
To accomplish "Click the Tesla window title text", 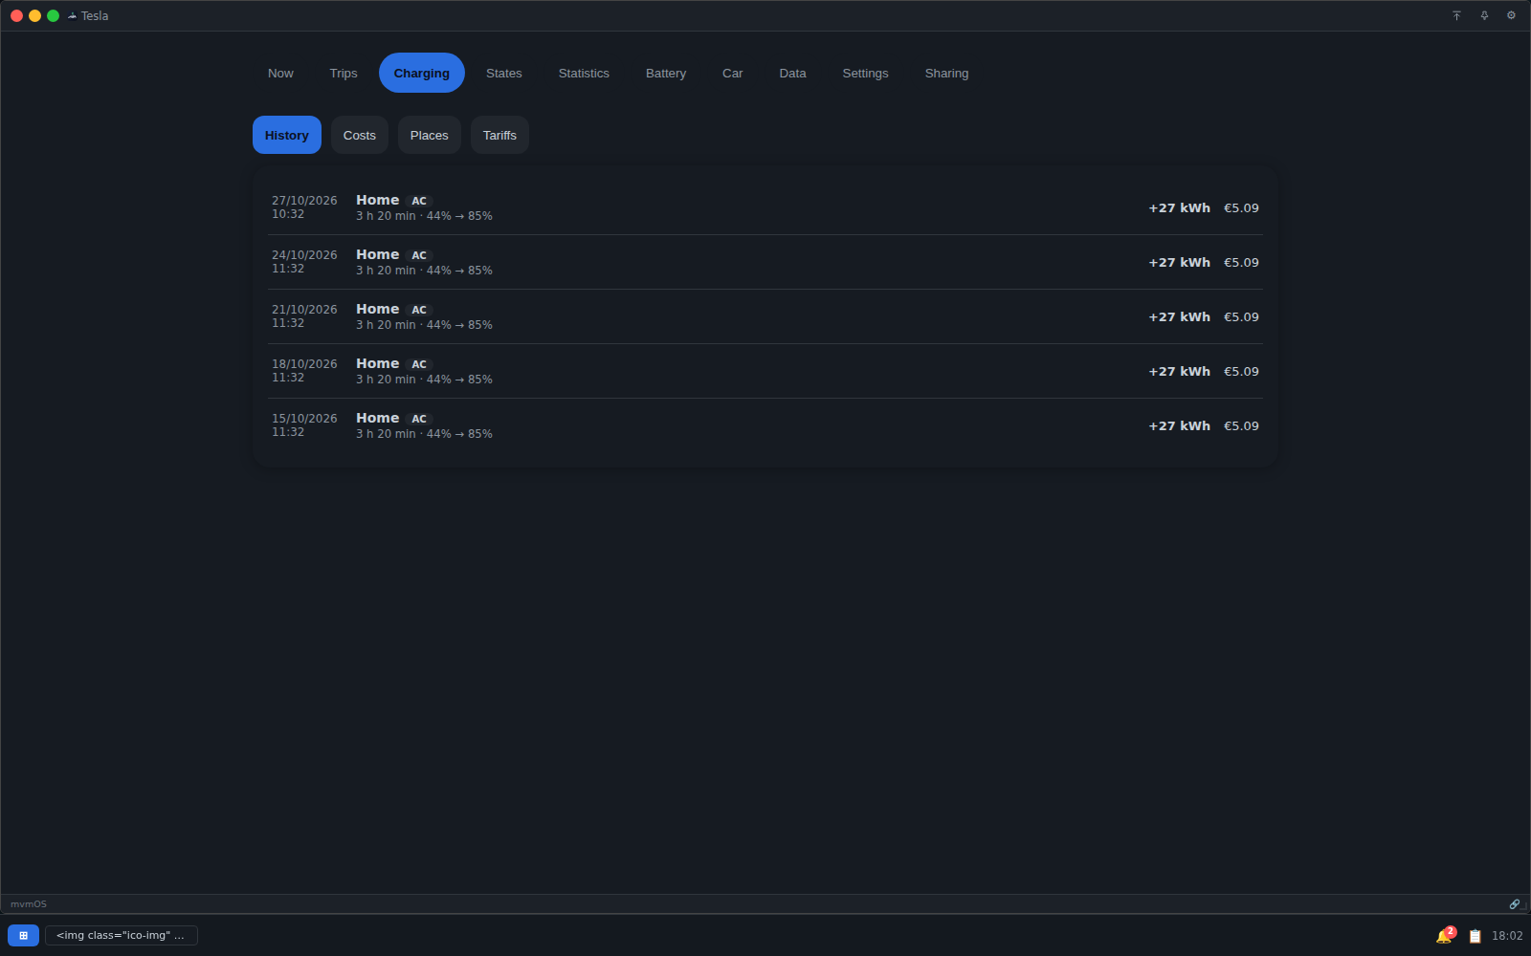I will click(x=95, y=15).
